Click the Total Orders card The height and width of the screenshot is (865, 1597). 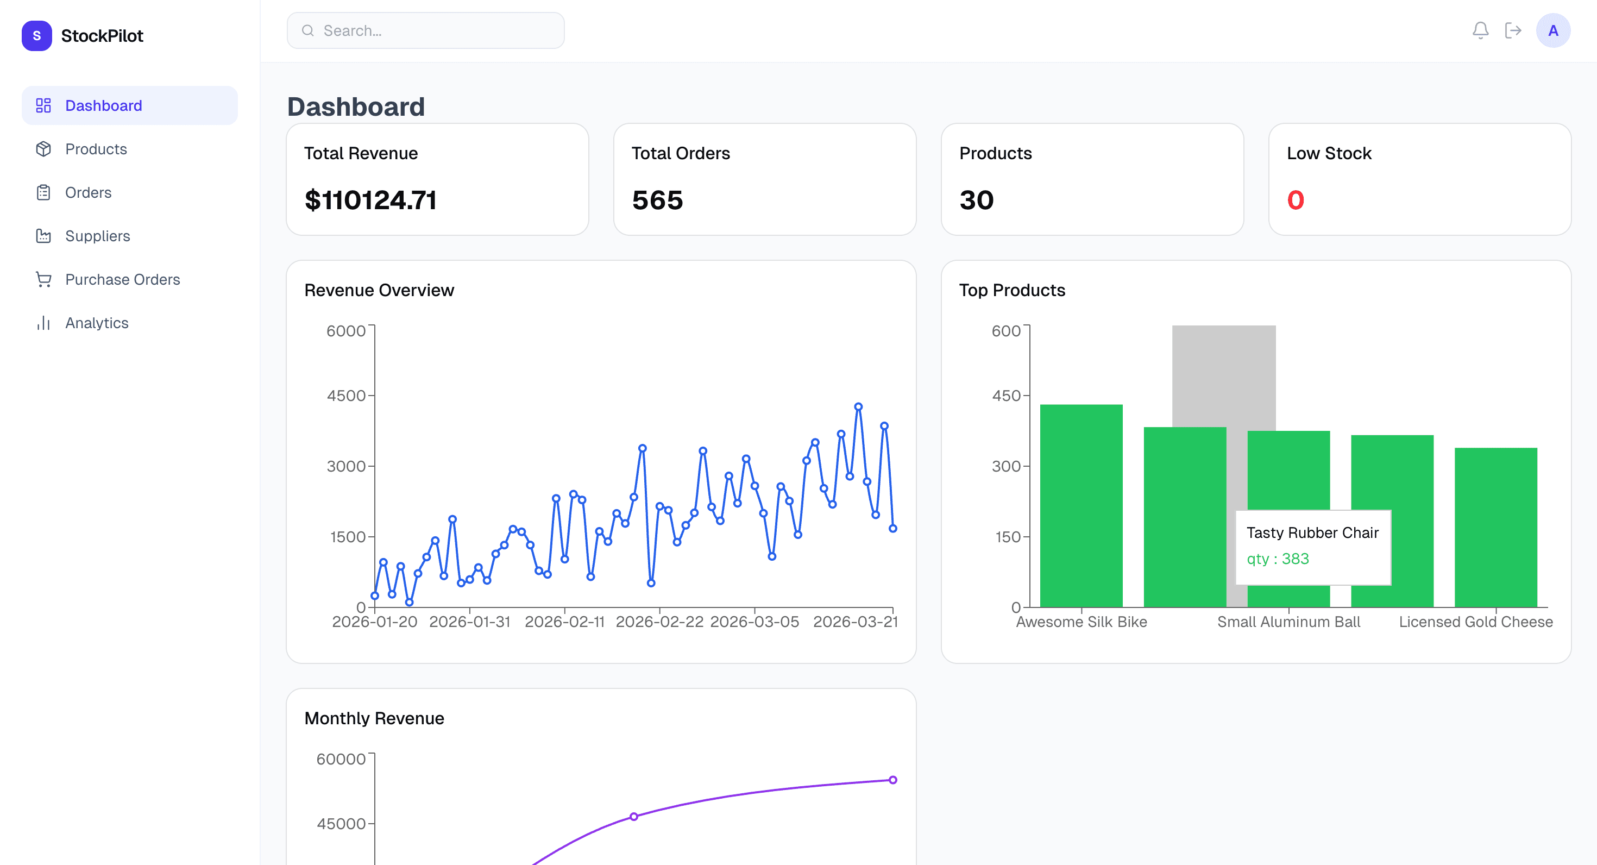[x=764, y=179]
